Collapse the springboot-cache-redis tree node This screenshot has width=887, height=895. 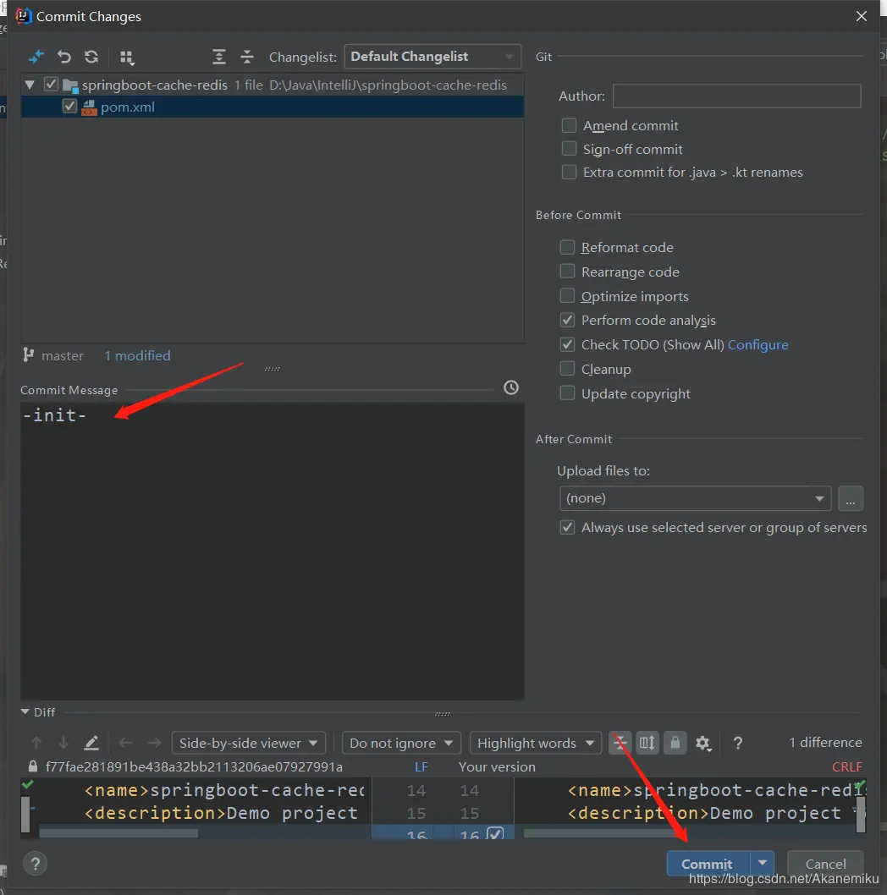pyautogui.click(x=30, y=85)
